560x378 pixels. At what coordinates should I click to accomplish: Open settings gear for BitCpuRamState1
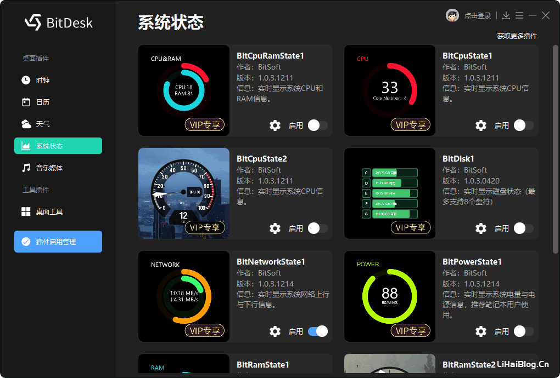point(275,125)
